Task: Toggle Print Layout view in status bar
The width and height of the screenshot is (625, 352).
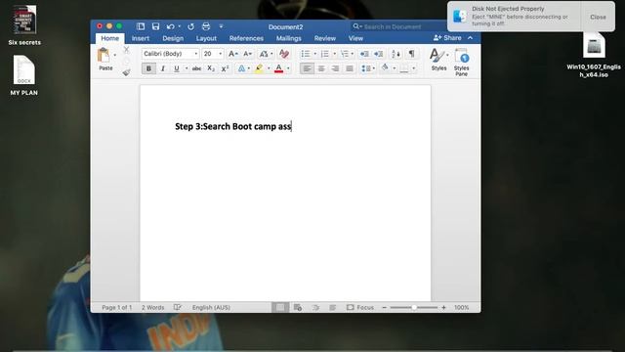Action: tap(280, 307)
